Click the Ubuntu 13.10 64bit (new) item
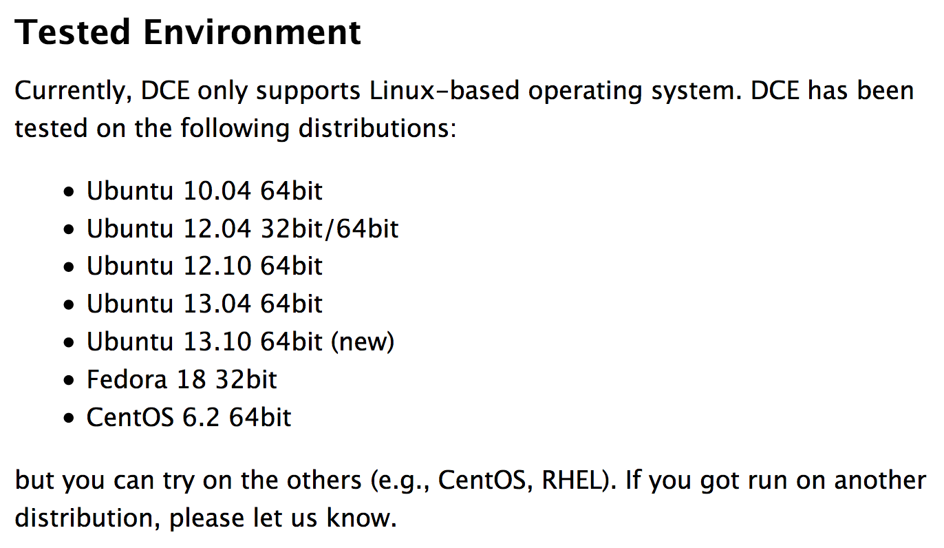944x548 pixels. click(240, 342)
